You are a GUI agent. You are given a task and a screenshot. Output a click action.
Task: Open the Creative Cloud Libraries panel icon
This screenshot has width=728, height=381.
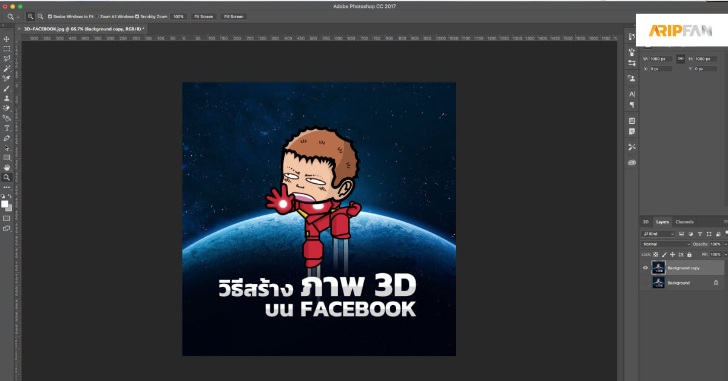(x=632, y=162)
